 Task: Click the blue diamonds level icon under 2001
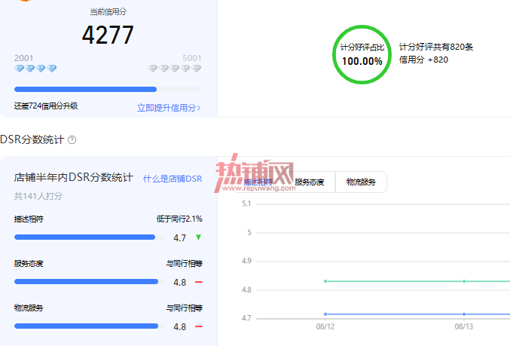click(x=35, y=69)
